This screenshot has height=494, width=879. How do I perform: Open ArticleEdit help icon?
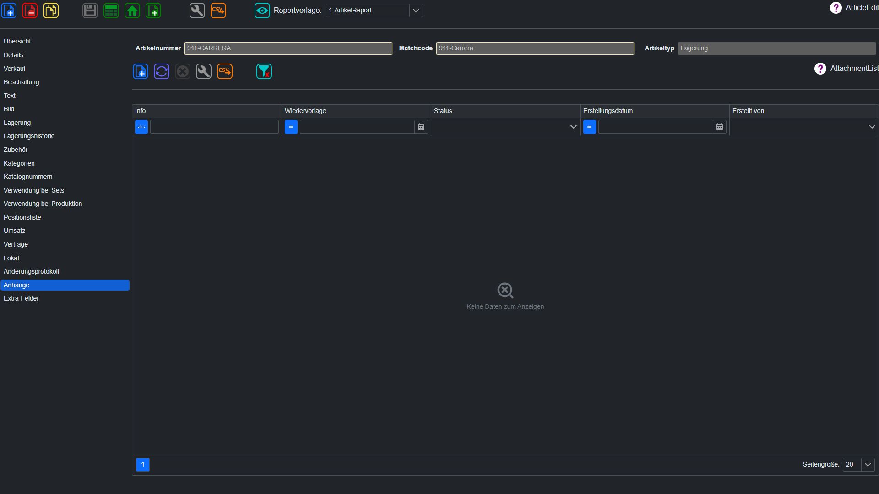click(x=836, y=8)
